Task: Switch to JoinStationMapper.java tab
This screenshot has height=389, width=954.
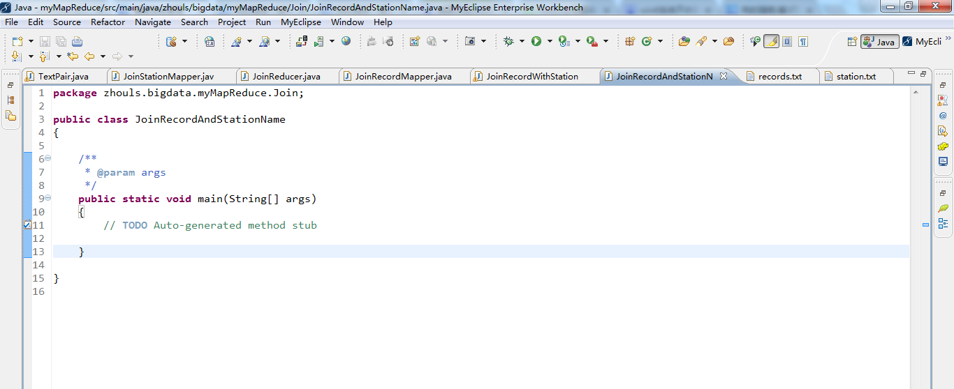Action: point(168,76)
